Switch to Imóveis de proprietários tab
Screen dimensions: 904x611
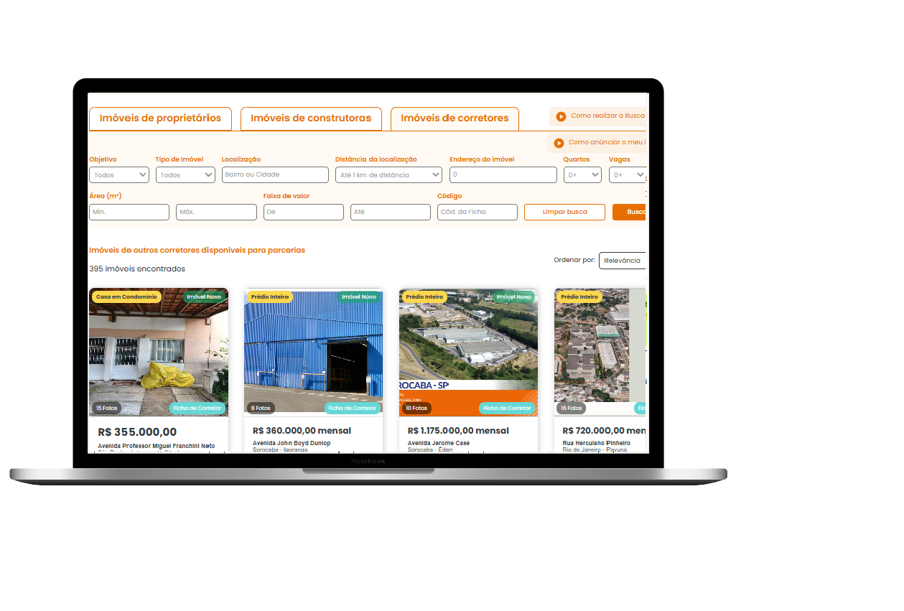[x=160, y=118]
